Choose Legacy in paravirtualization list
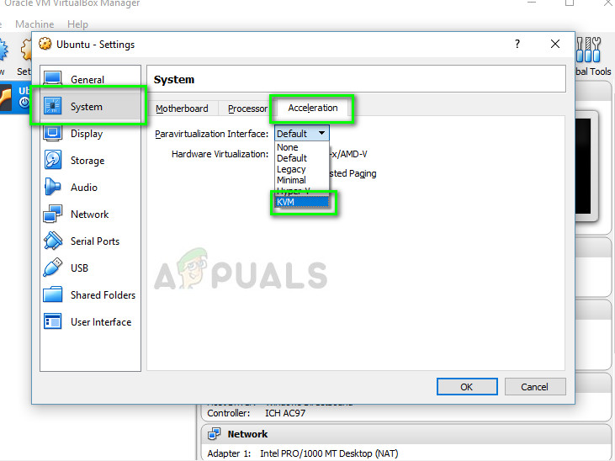615x461 pixels. point(302,169)
